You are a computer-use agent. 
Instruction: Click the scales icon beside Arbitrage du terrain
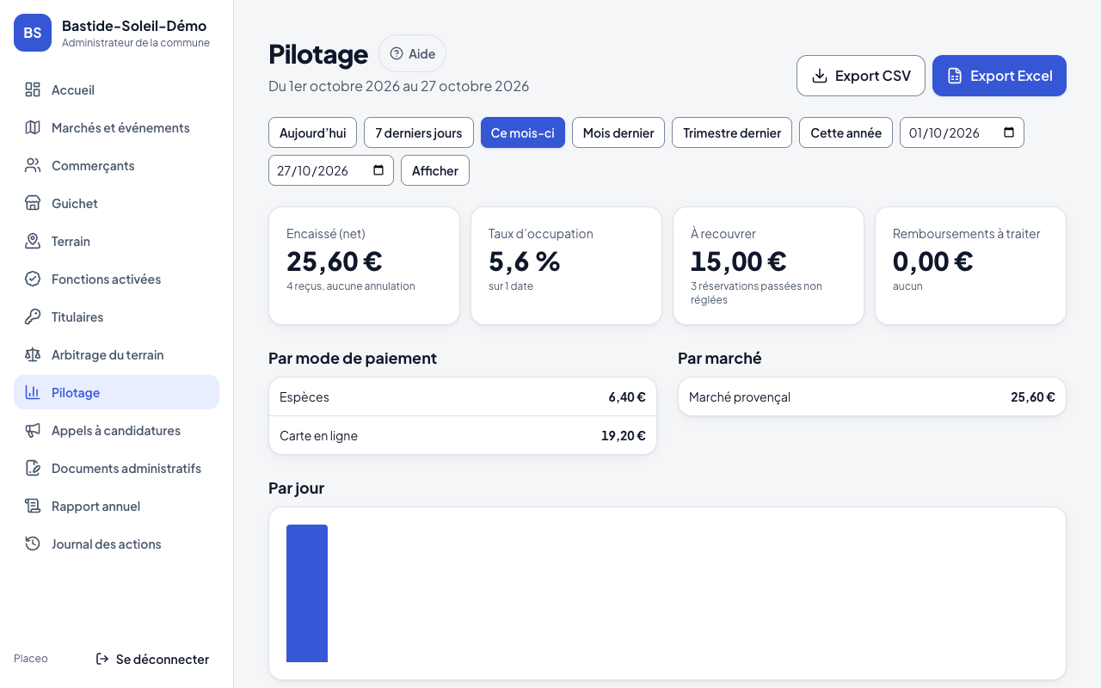pyautogui.click(x=33, y=354)
